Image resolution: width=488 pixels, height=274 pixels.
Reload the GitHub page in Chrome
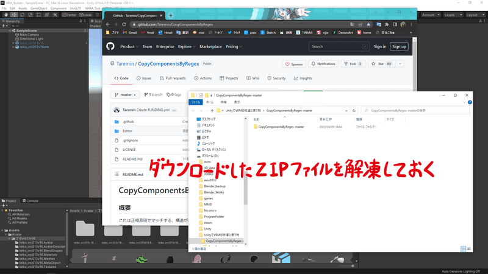pyautogui.click(x=124, y=24)
